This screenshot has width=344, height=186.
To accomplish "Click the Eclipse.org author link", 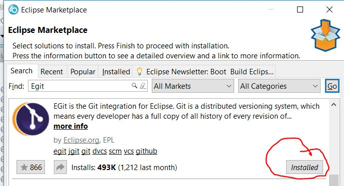I will pyautogui.click(x=81, y=140).
